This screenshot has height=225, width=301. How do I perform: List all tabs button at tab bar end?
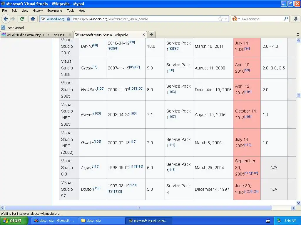tap(298, 35)
